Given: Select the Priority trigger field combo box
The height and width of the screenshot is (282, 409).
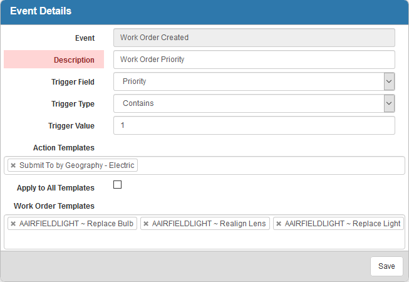Looking at the screenshot, I should pos(254,81).
